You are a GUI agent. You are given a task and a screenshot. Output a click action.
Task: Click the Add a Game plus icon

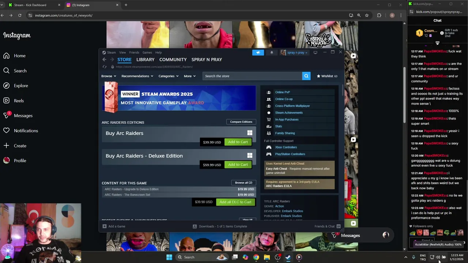(105, 226)
